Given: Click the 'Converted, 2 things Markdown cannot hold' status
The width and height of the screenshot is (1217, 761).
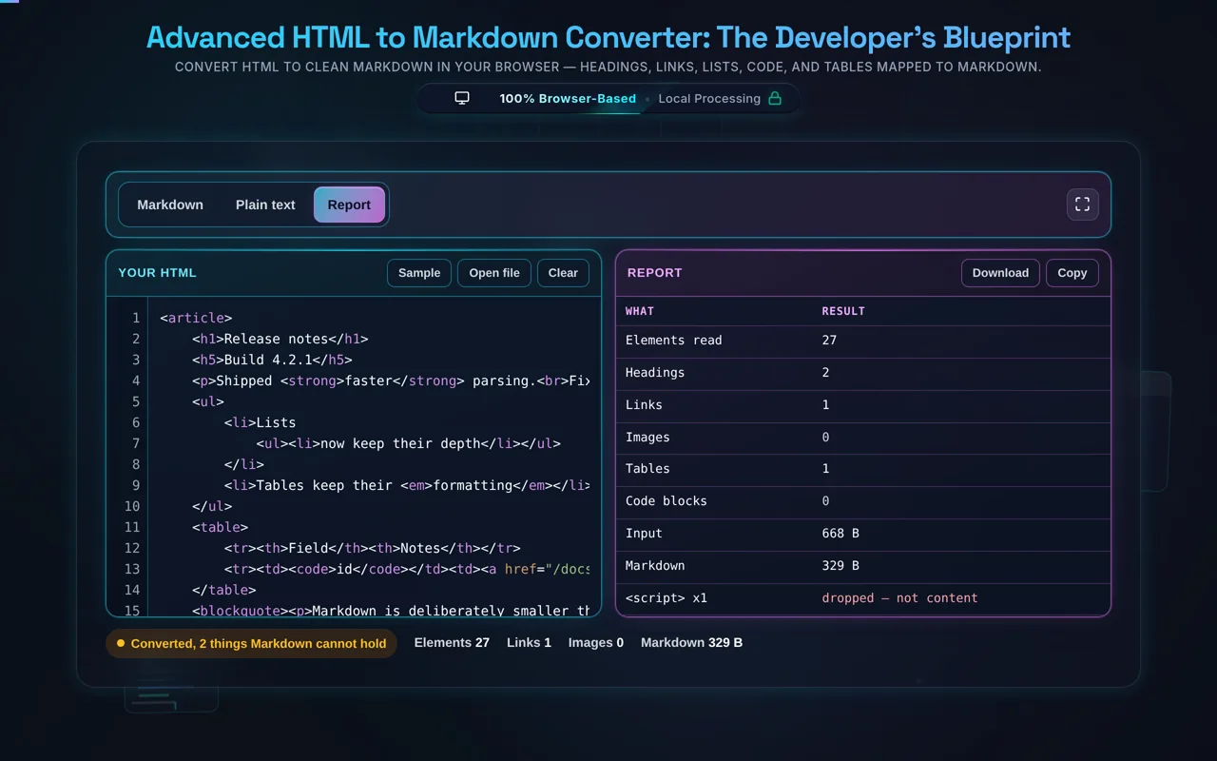Looking at the screenshot, I should tap(251, 643).
